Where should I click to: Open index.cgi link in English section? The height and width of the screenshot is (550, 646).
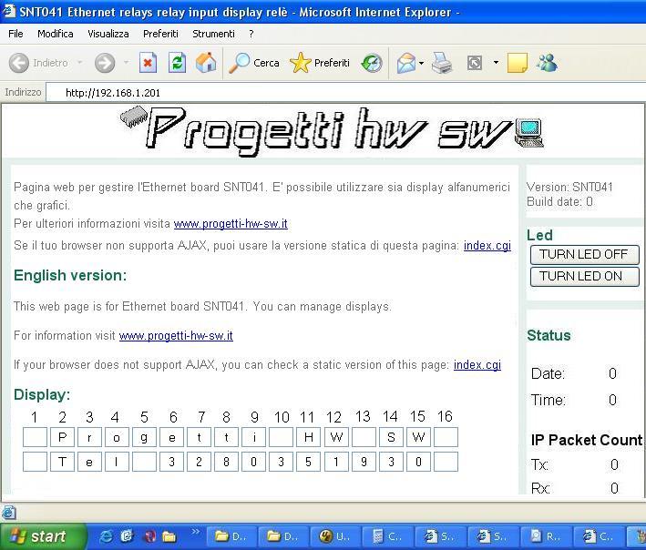(x=477, y=365)
